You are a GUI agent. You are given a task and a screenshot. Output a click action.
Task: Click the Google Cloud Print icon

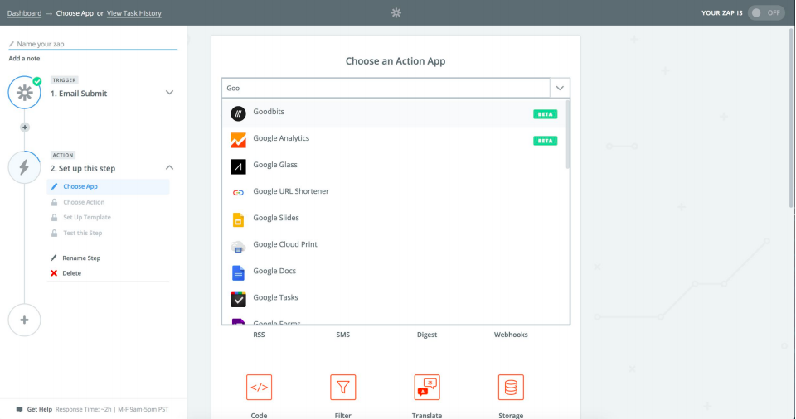[x=238, y=247]
